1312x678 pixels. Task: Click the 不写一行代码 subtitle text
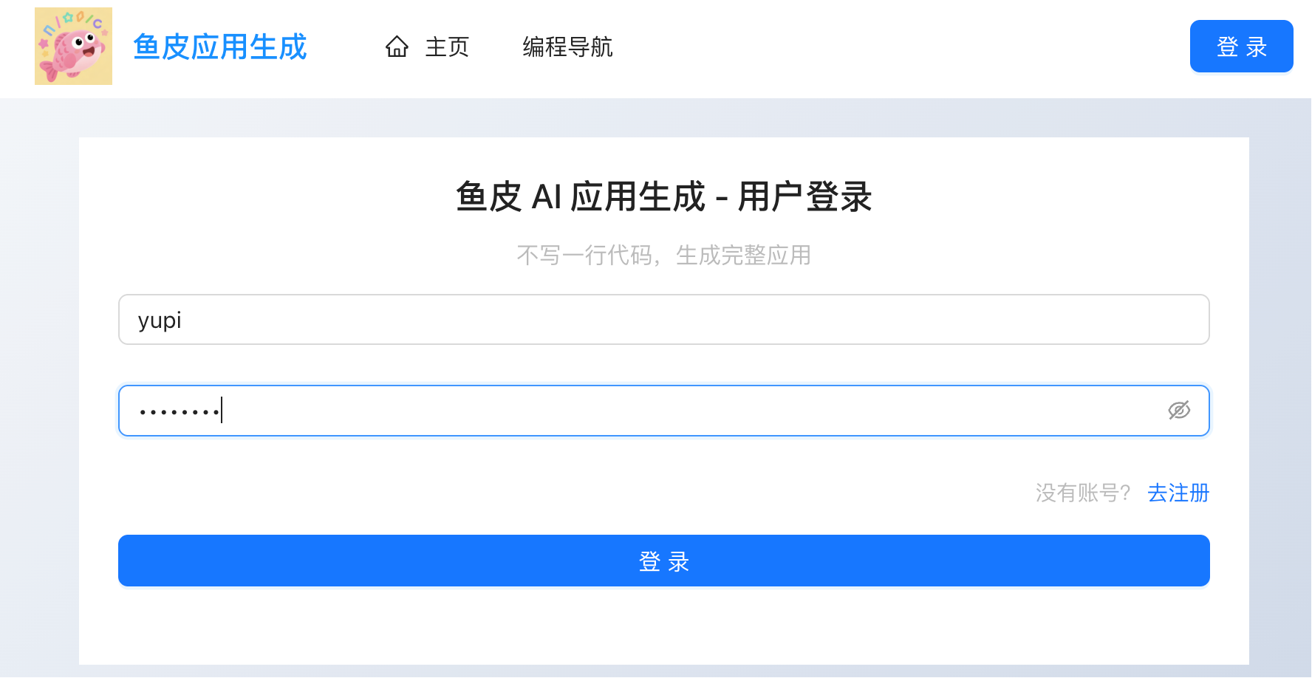[x=584, y=256]
